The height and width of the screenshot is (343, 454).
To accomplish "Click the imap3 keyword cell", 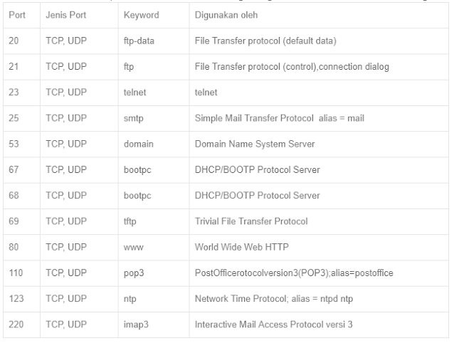I will [x=135, y=325].
